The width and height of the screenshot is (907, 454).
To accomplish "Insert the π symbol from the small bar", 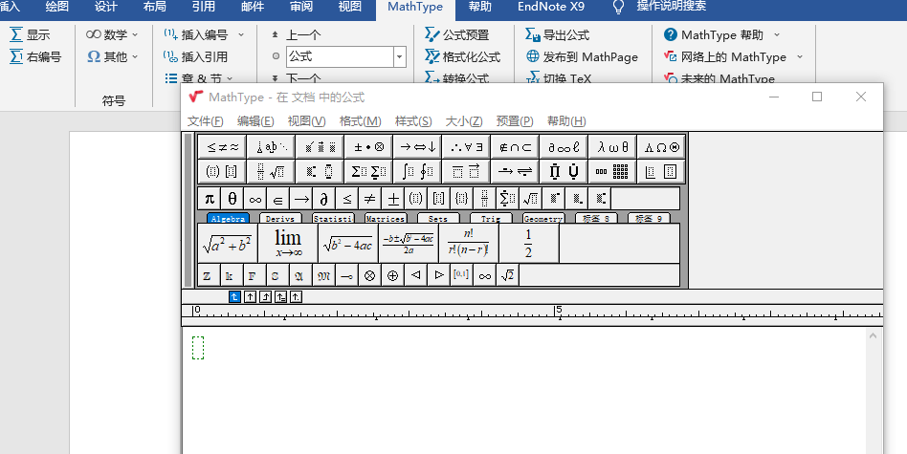I will 210,199.
